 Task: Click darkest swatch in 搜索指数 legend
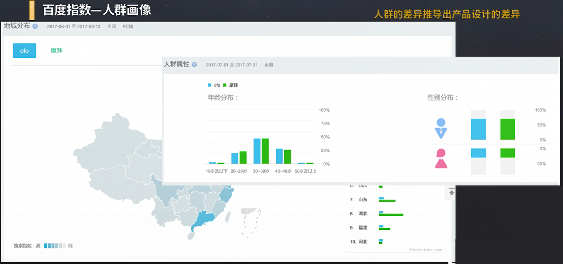pyautogui.click(x=46, y=246)
